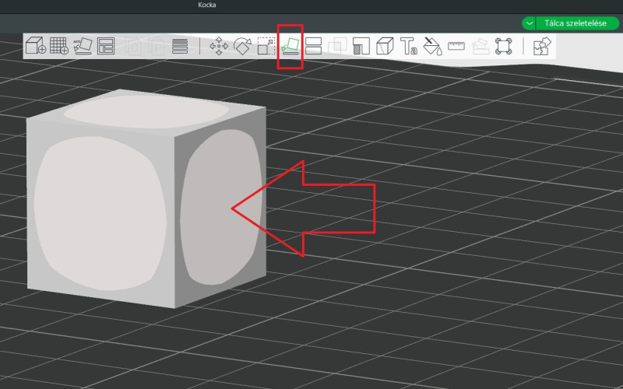Switch to Assembly view puzzle icon
623x389 pixels.
[542, 46]
